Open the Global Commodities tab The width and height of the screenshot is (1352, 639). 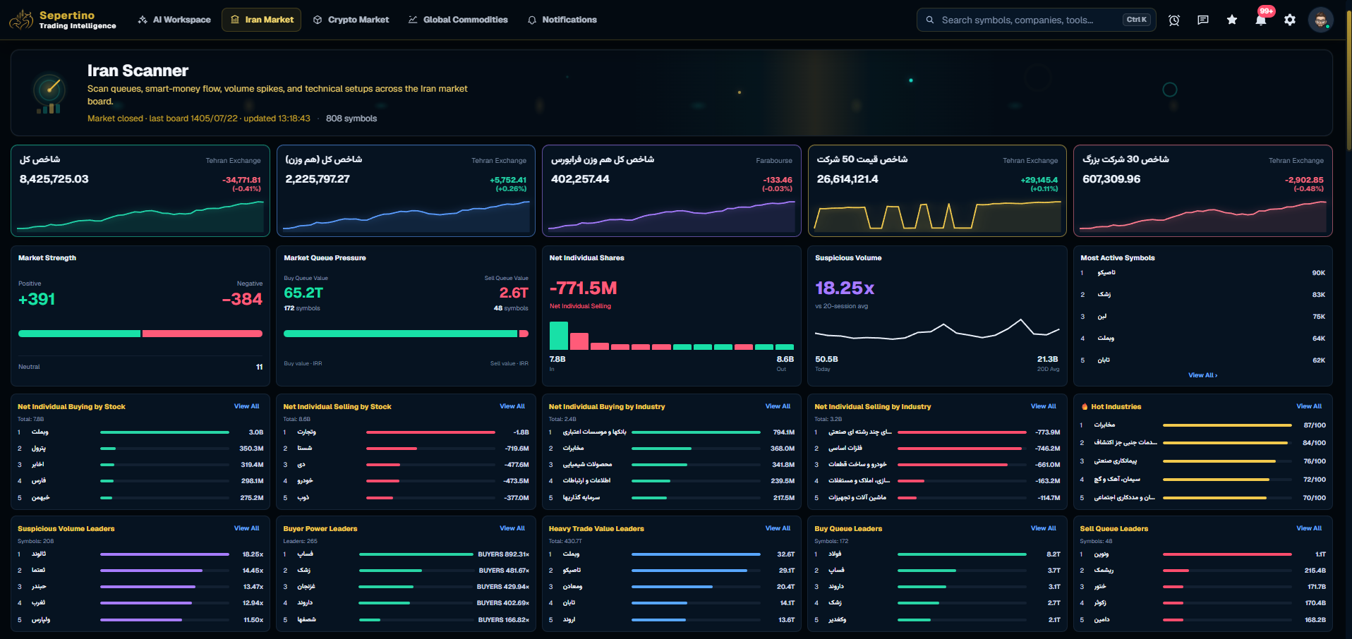(x=458, y=20)
